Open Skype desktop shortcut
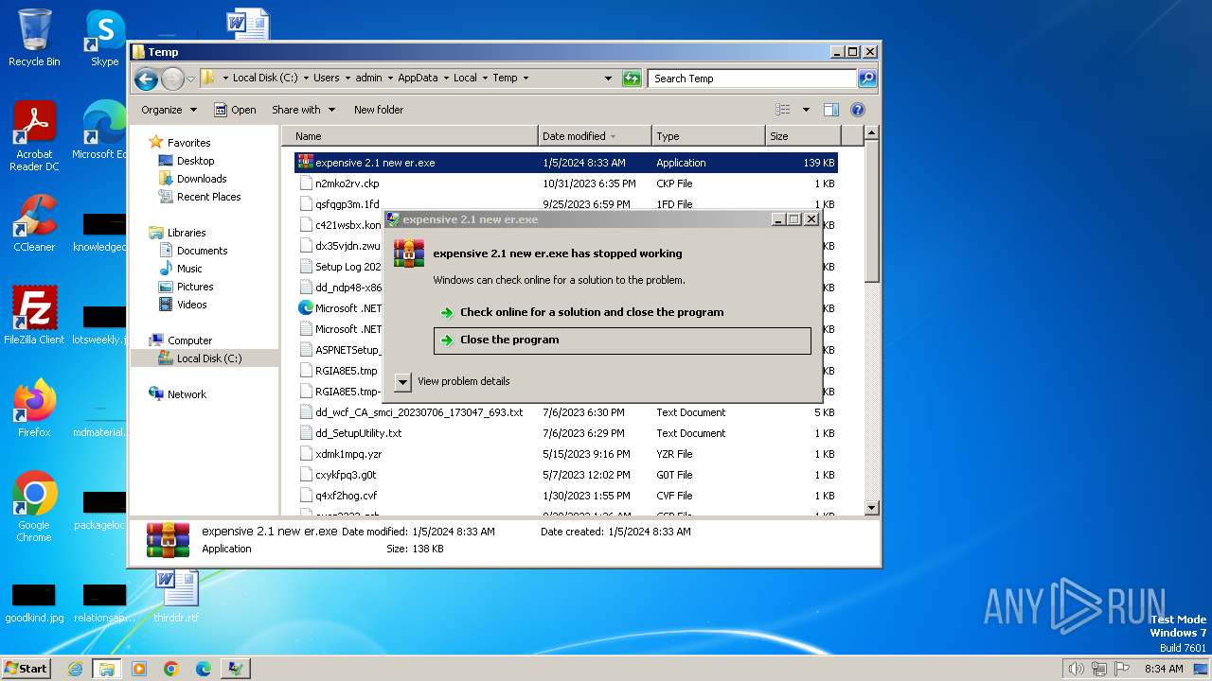 coord(104,38)
